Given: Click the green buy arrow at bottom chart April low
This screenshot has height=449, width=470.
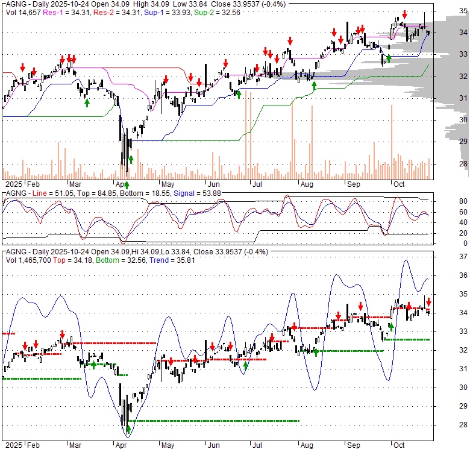Looking at the screenshot, I should (128, 430).
